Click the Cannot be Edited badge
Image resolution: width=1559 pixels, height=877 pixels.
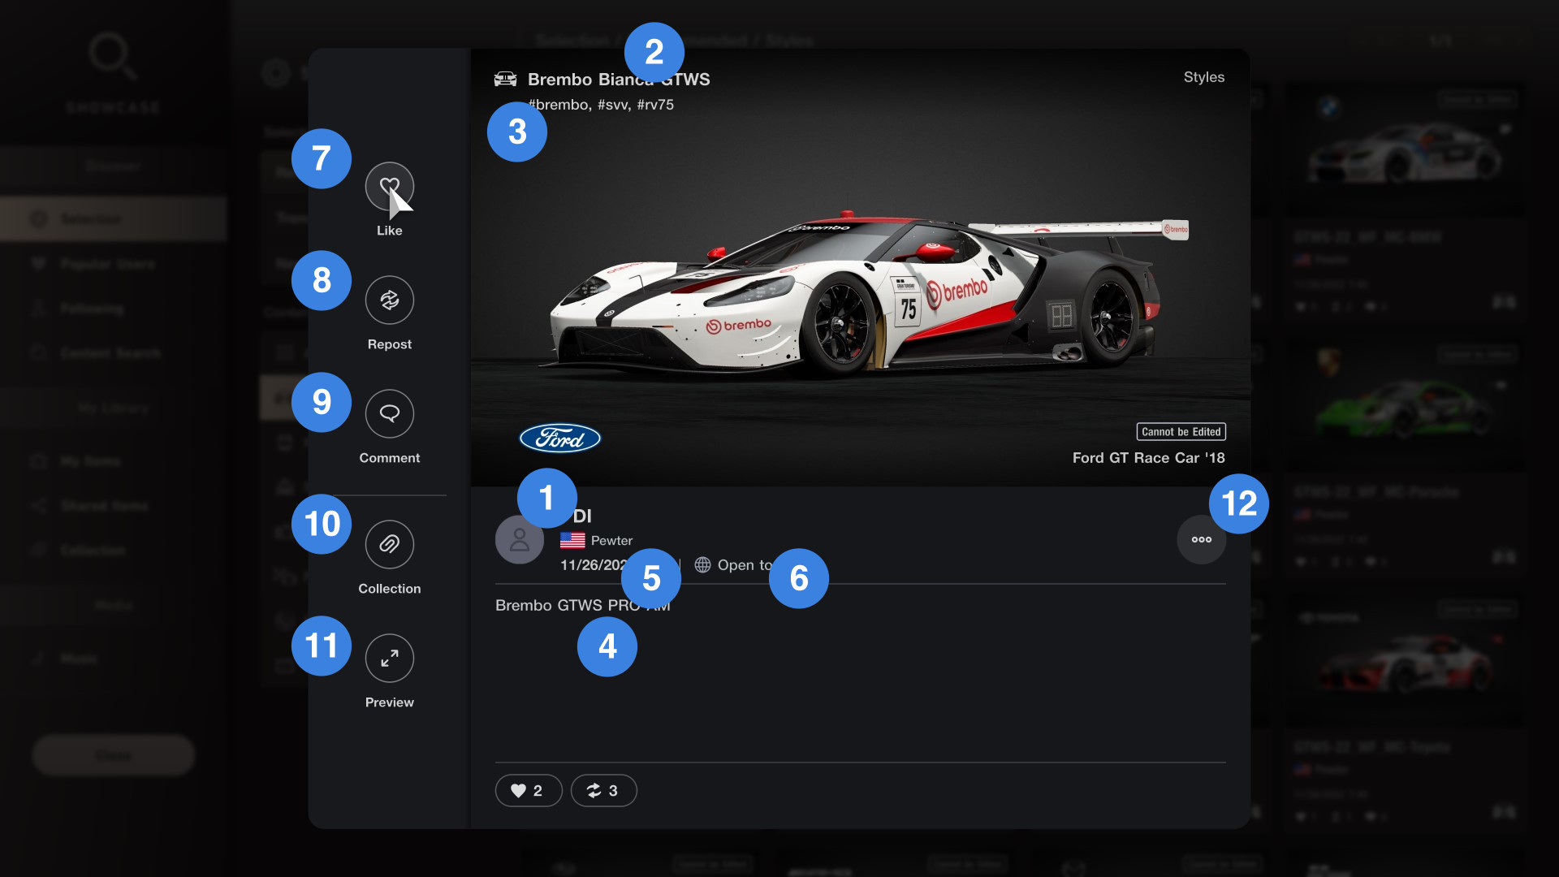1181,431
